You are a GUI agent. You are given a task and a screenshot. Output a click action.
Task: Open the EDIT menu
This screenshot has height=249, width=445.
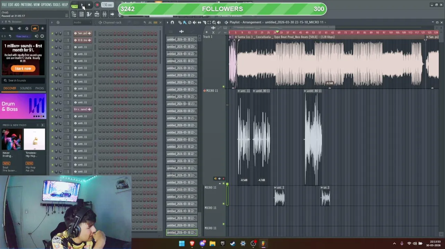click(x=11, y=4)
